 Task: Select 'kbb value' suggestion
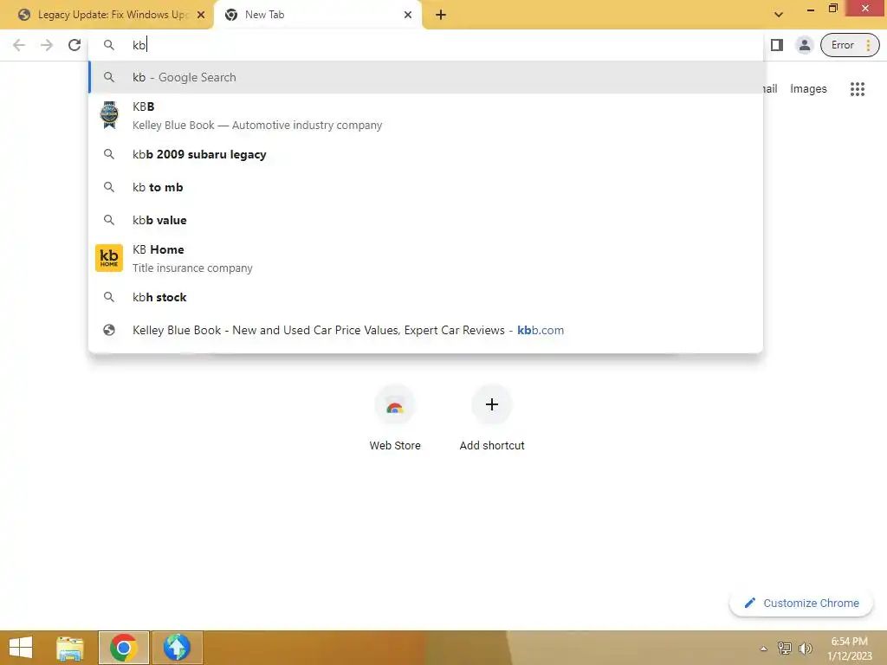(x=425, y=220)
